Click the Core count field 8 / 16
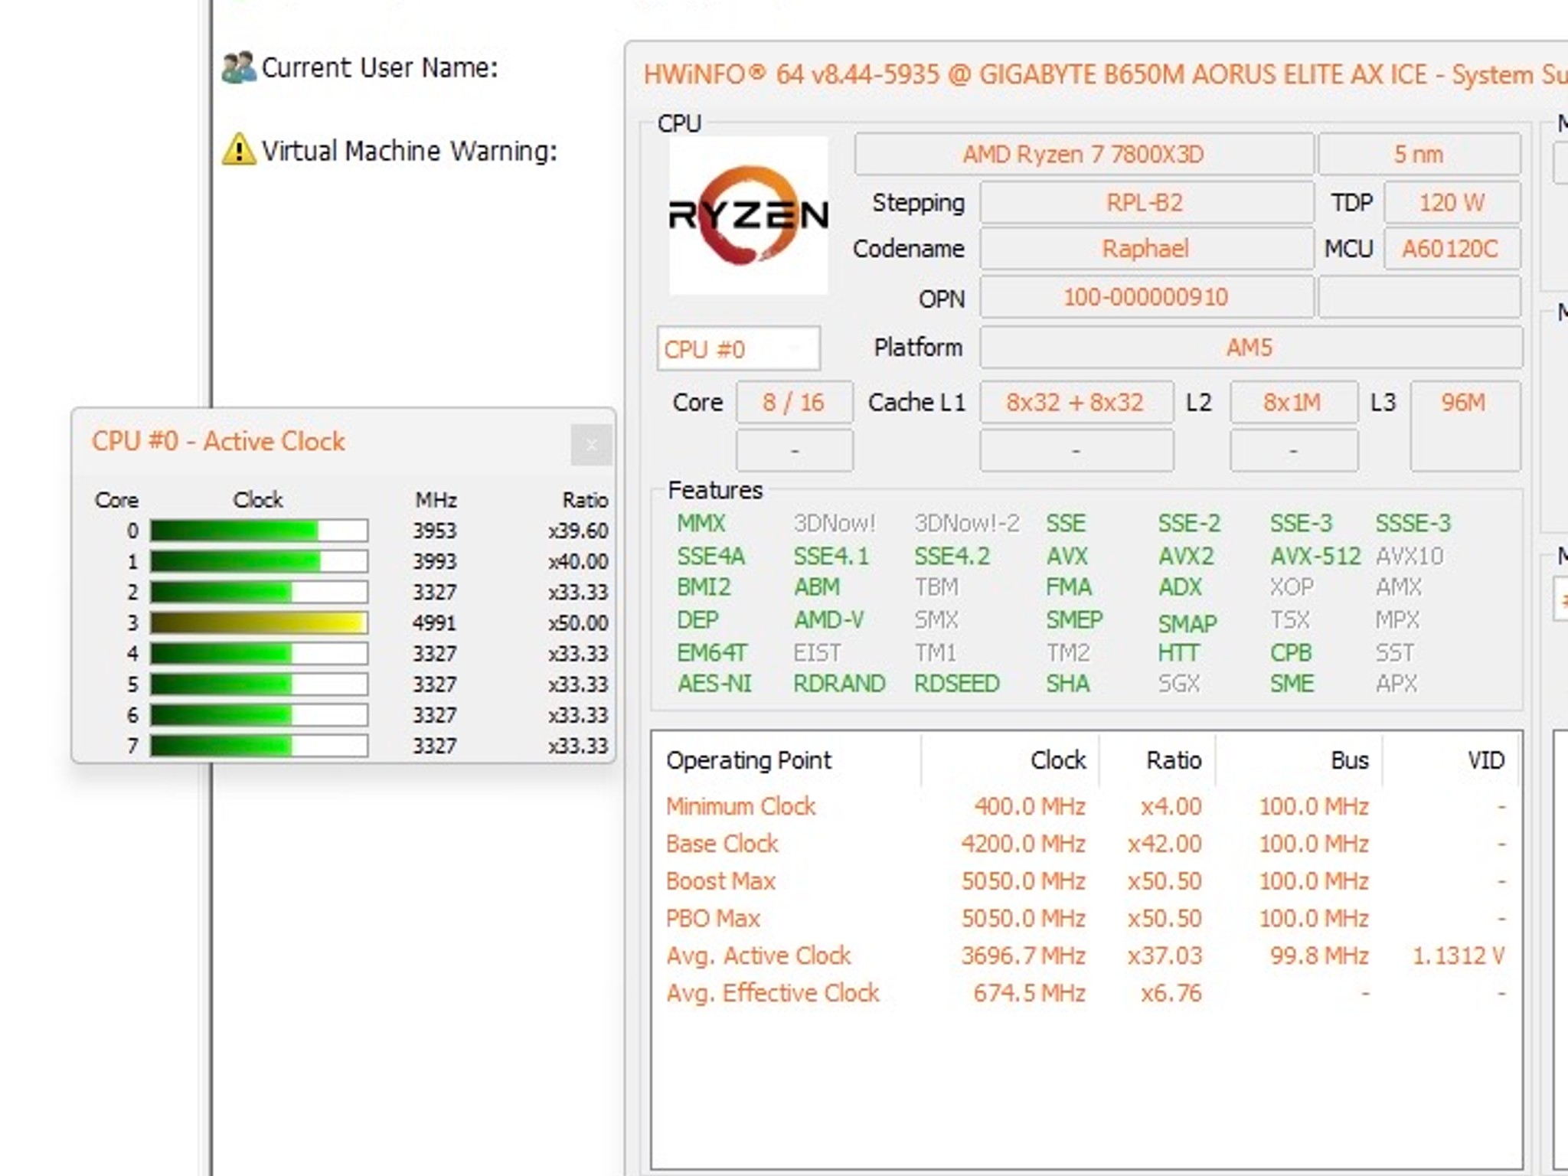Screen dimensions: 1568x1176 pos(794,403)
